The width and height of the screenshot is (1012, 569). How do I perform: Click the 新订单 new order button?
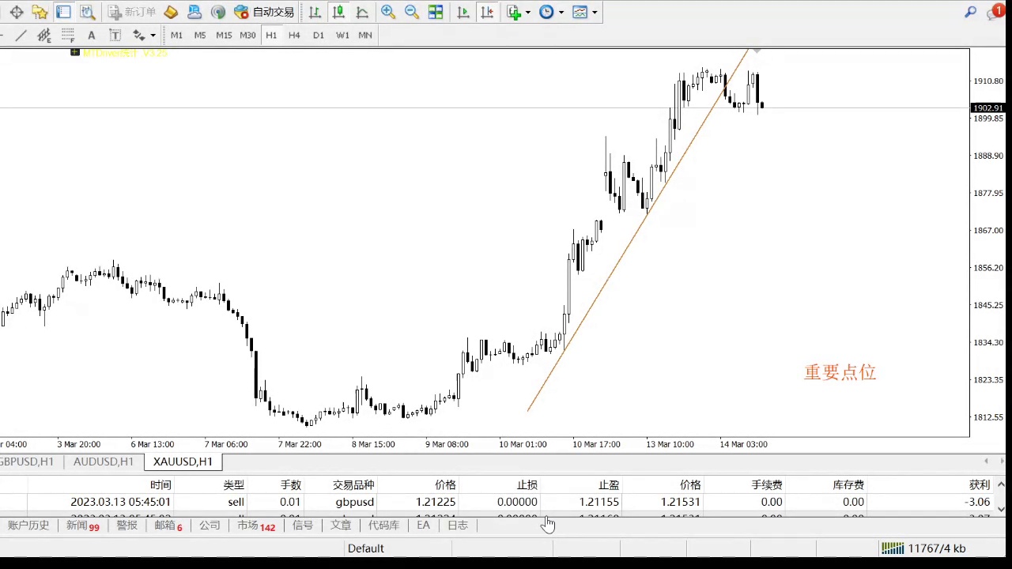pos(132,12)
